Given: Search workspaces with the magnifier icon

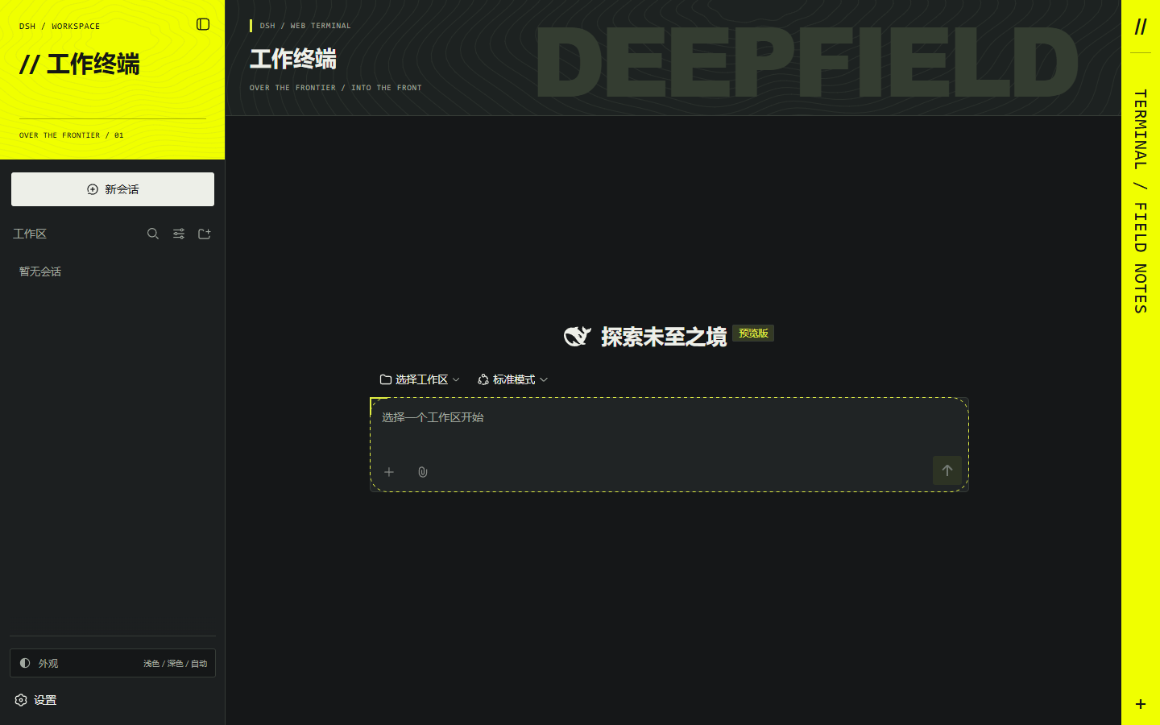Looking at the screenshot, I should coord(153,234).
